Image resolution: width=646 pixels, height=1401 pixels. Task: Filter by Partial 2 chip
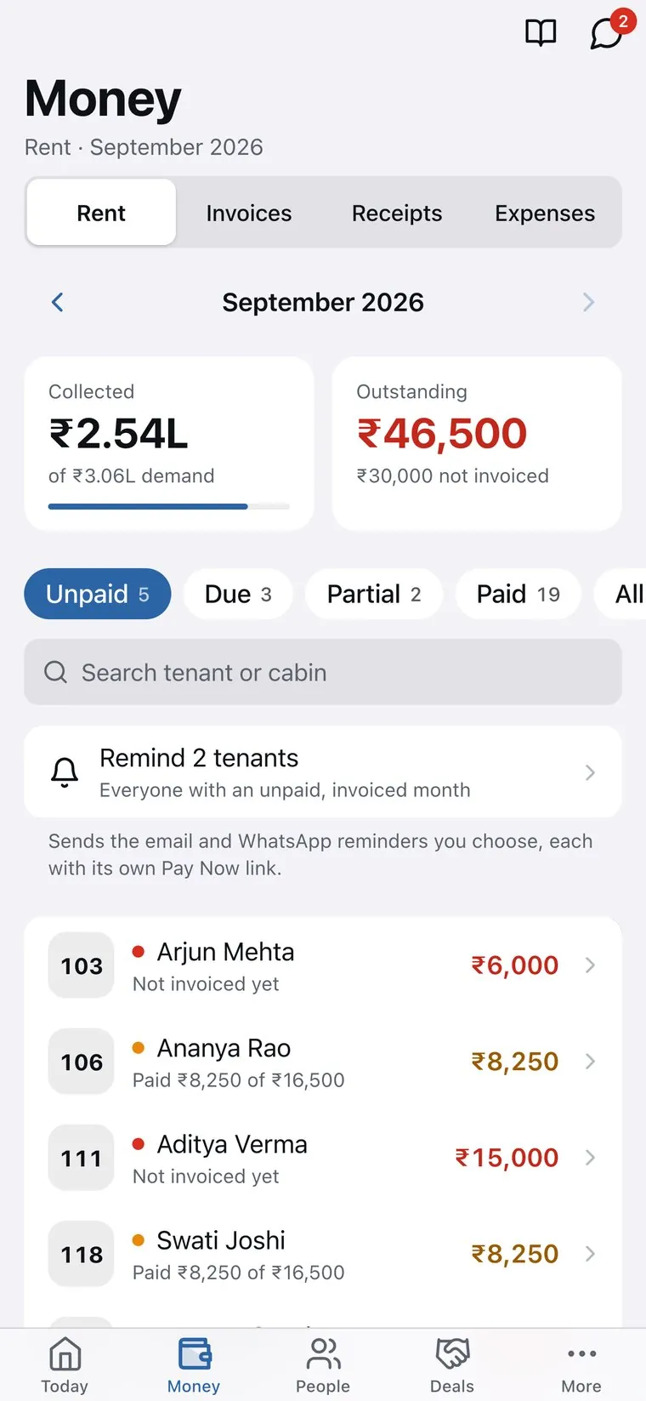pos(374,594)
